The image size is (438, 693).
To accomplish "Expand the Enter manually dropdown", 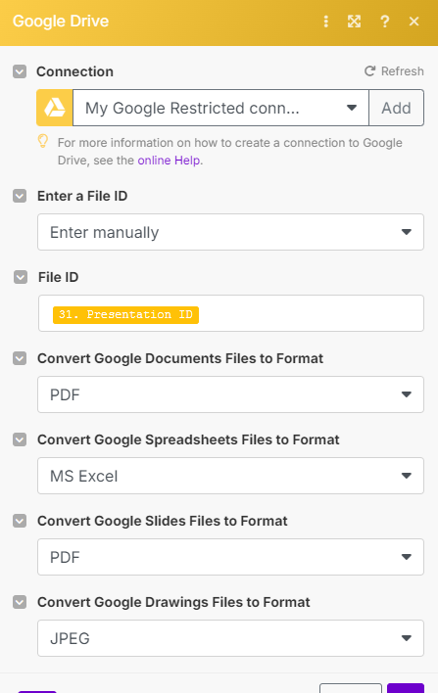I will point(230,232).
